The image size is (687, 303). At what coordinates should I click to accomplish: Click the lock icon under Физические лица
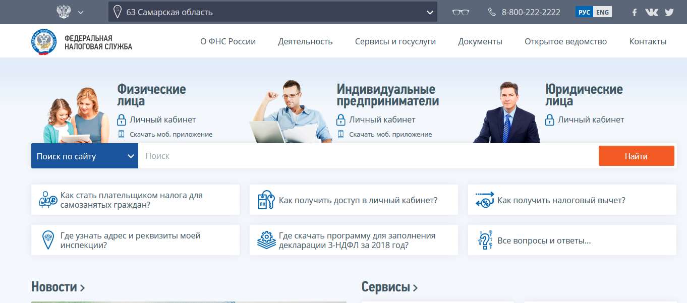click(x=121, y=120)
